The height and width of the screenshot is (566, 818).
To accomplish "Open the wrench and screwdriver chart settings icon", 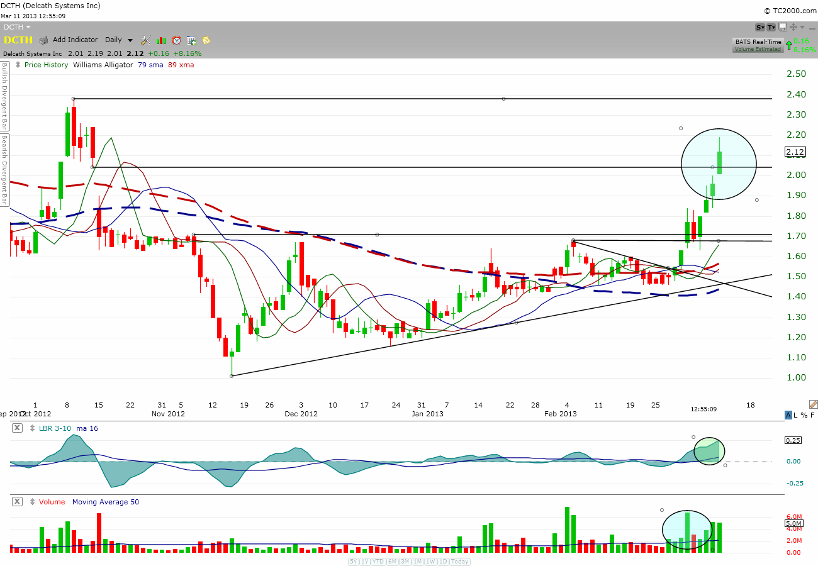I will [145, 40].
